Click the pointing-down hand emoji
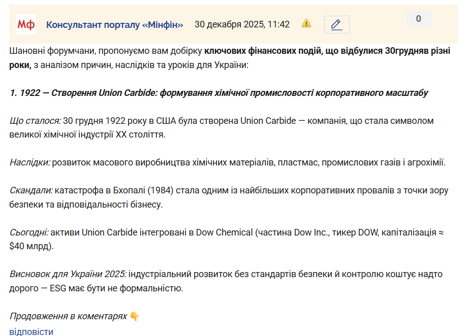Image resolution: width=465 pixels, height=336 pixels. pyautogui.click(x=135, y=316)
